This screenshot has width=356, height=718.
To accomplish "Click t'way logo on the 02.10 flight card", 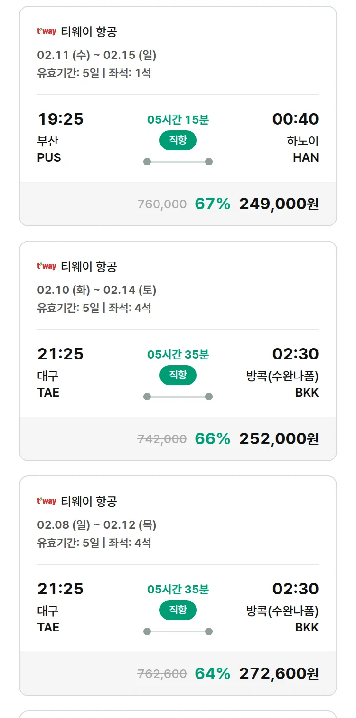I will click(x=47, y=266).
